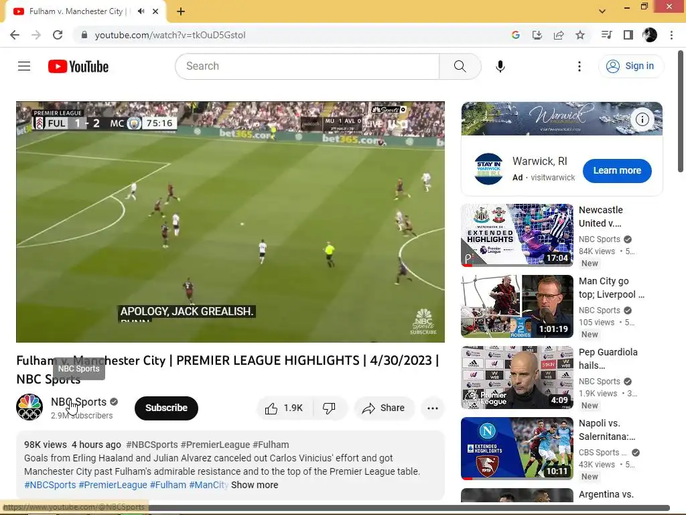
Task: Click the #ManCity hashtag link
Action: (209, 485)
